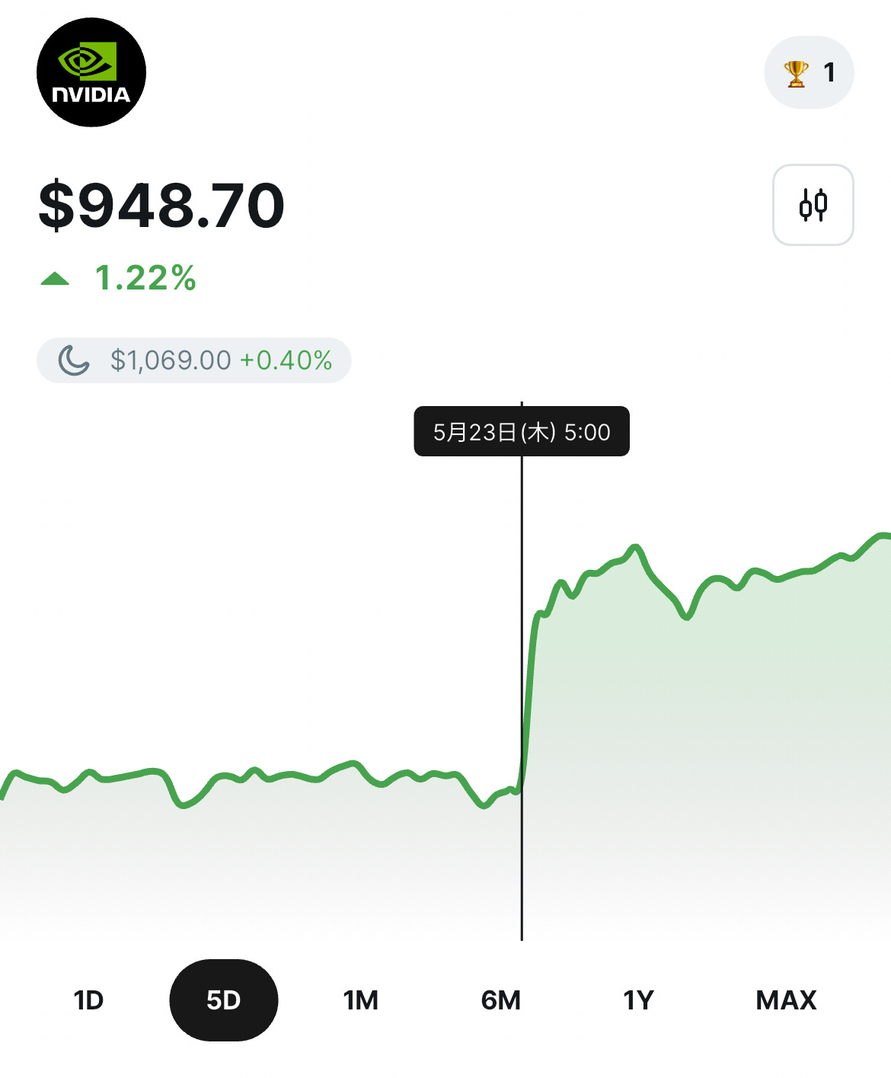Tap the 1.22% daily change

(145, 278)
